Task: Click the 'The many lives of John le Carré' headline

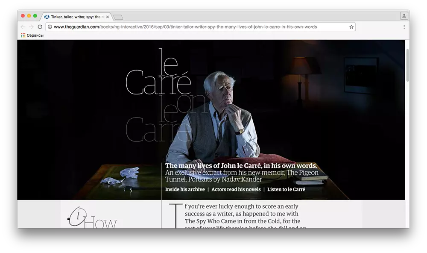Action: tap(241, 166)
